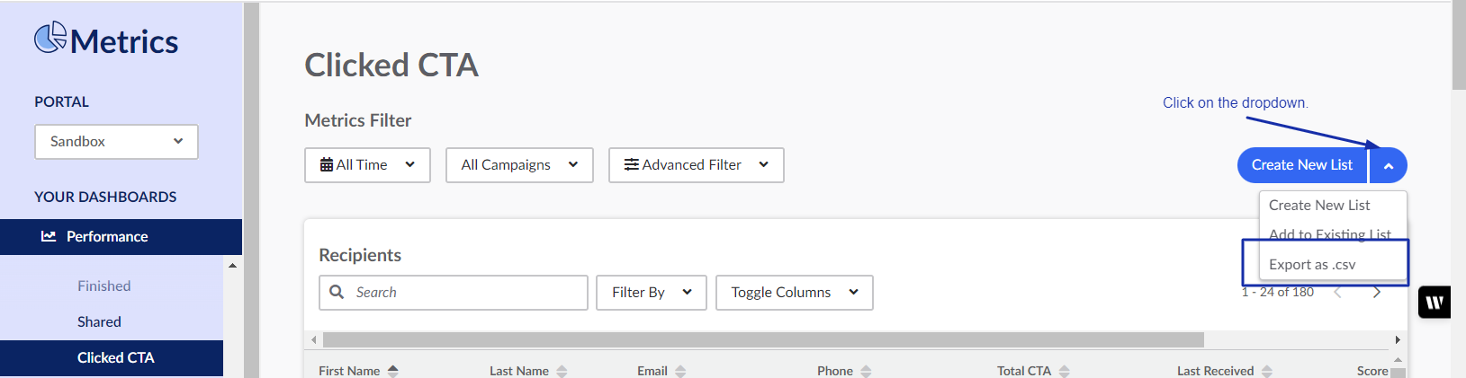Click the black W widget icon

click(x=1435, y=302)
